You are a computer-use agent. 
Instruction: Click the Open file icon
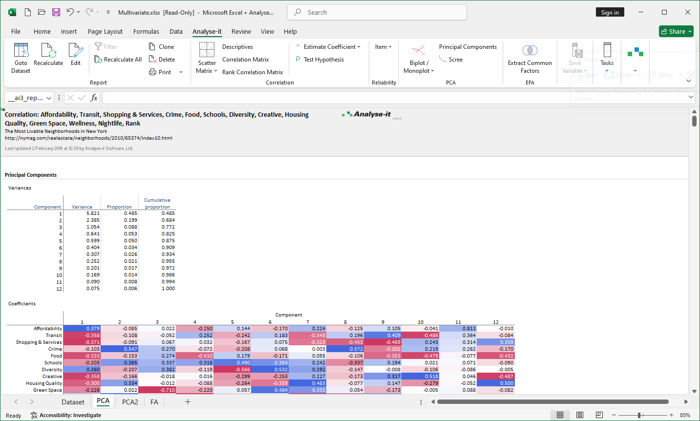pos(42,12)
